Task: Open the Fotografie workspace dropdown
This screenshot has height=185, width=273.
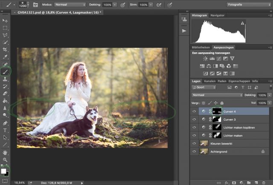Action: [249, 5]
